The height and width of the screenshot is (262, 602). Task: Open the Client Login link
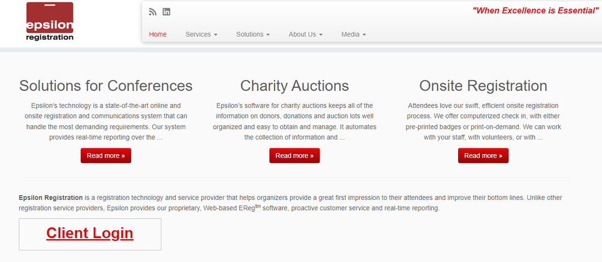(x=90, y=233)
